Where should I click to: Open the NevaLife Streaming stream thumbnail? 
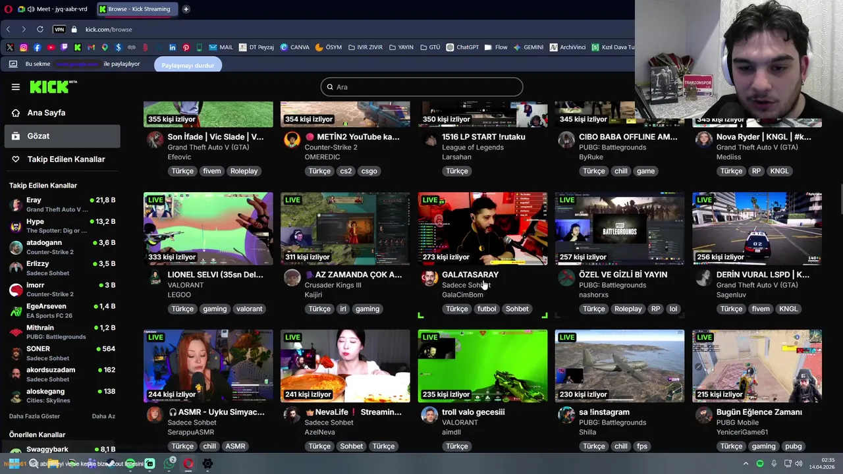click(x=345, y=366)
